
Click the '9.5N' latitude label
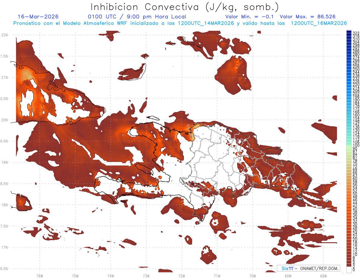tap(4, 141)
